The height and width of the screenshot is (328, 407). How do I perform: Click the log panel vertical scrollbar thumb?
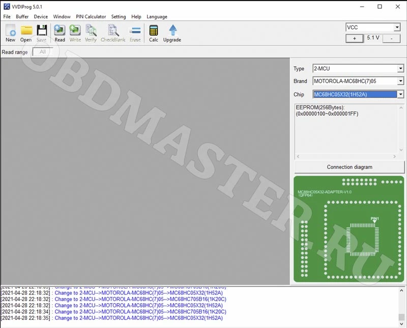401,317
